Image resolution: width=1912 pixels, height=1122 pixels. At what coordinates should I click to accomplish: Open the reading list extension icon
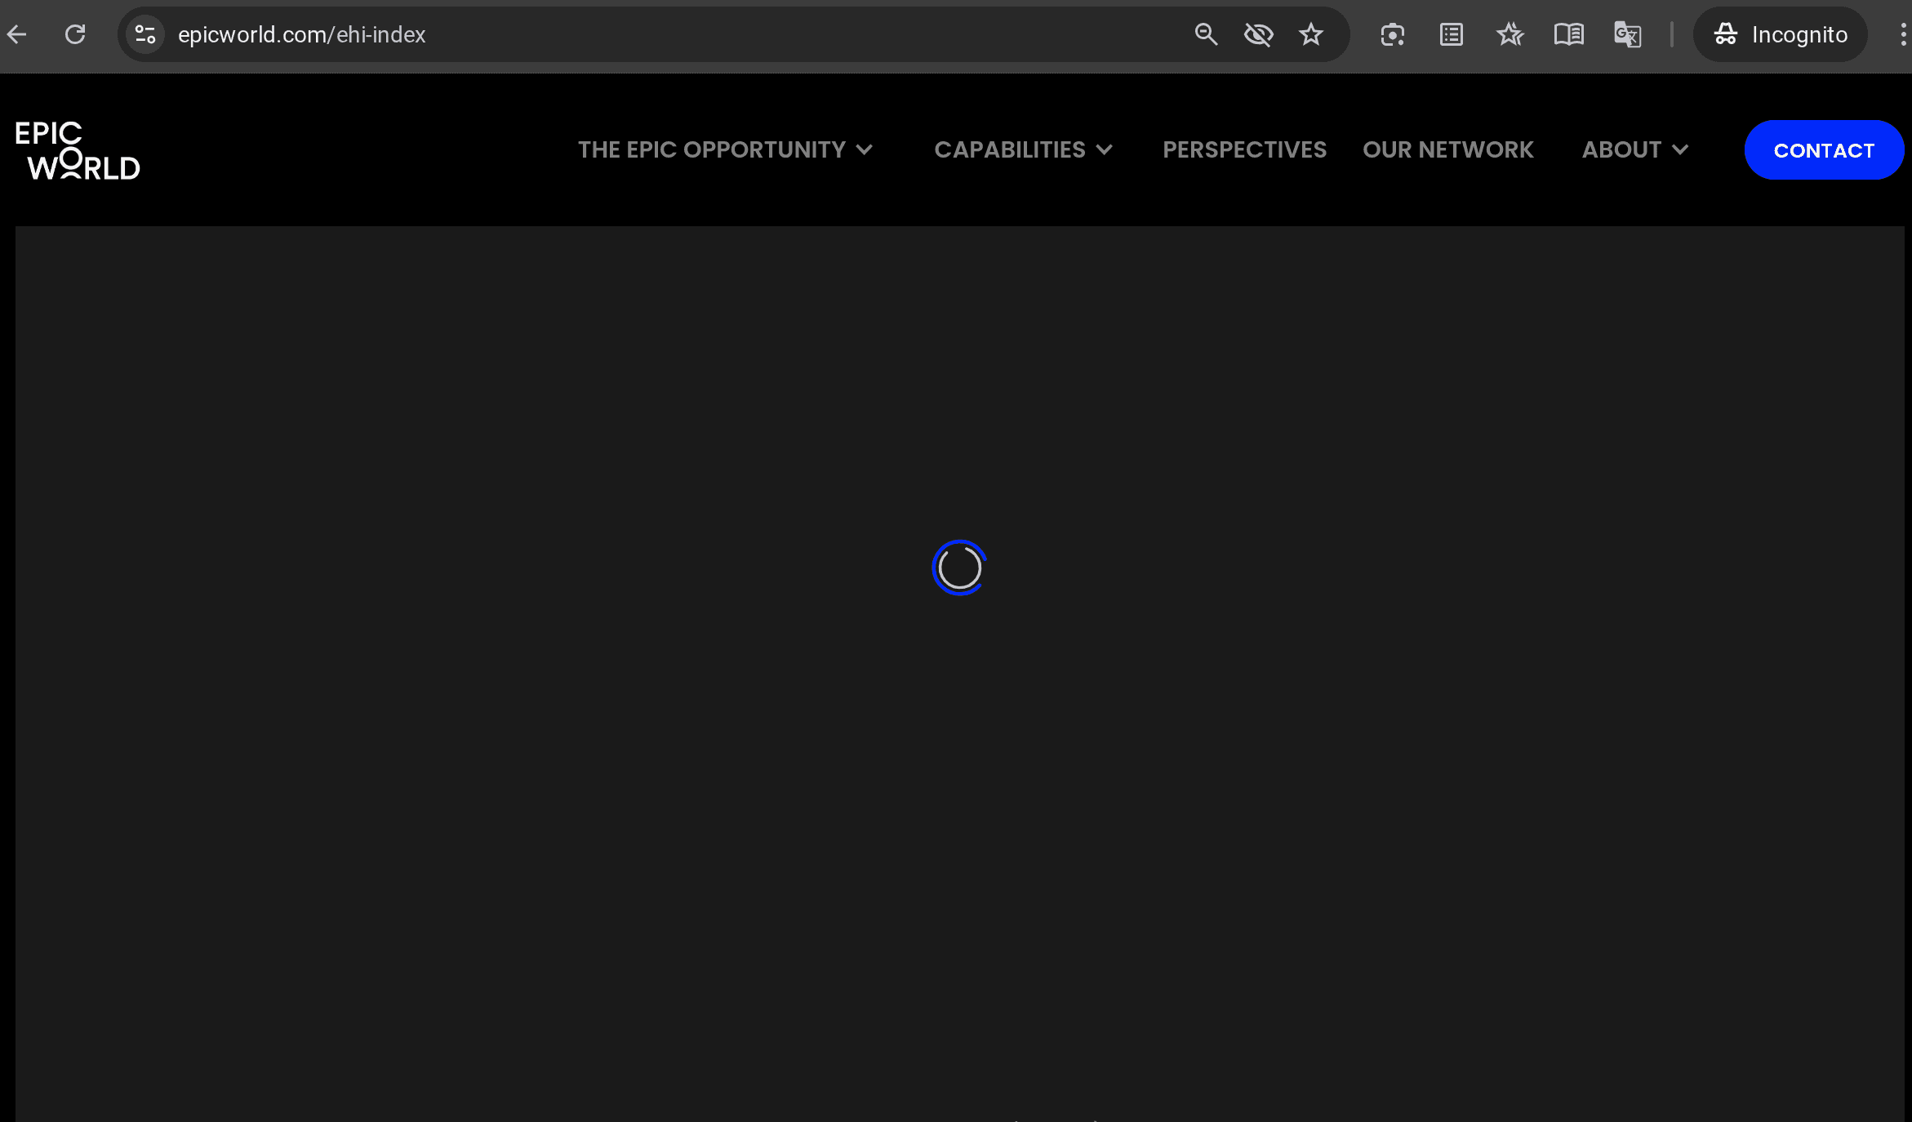point(1452,34)
